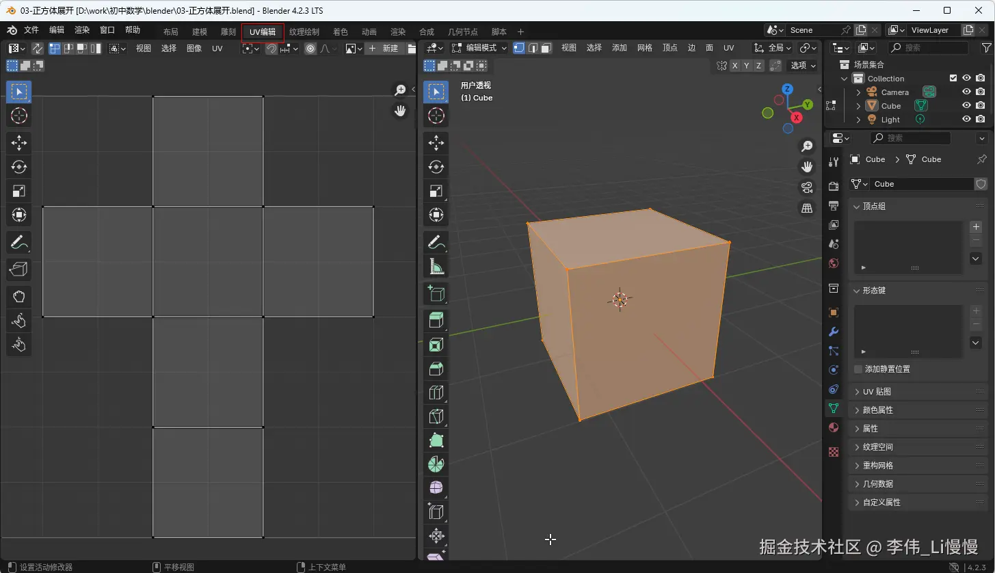
Task: Activate the Measure tool in 3D viewport
Action: [x=436, y=265]
